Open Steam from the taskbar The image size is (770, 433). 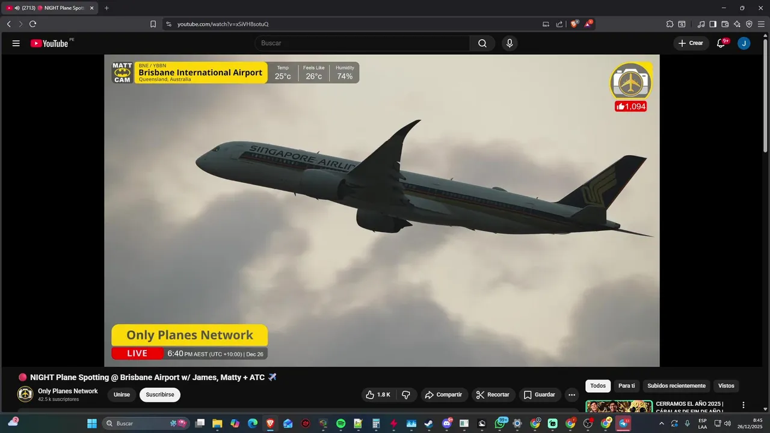pyautogui.click(x=428, y=423)
